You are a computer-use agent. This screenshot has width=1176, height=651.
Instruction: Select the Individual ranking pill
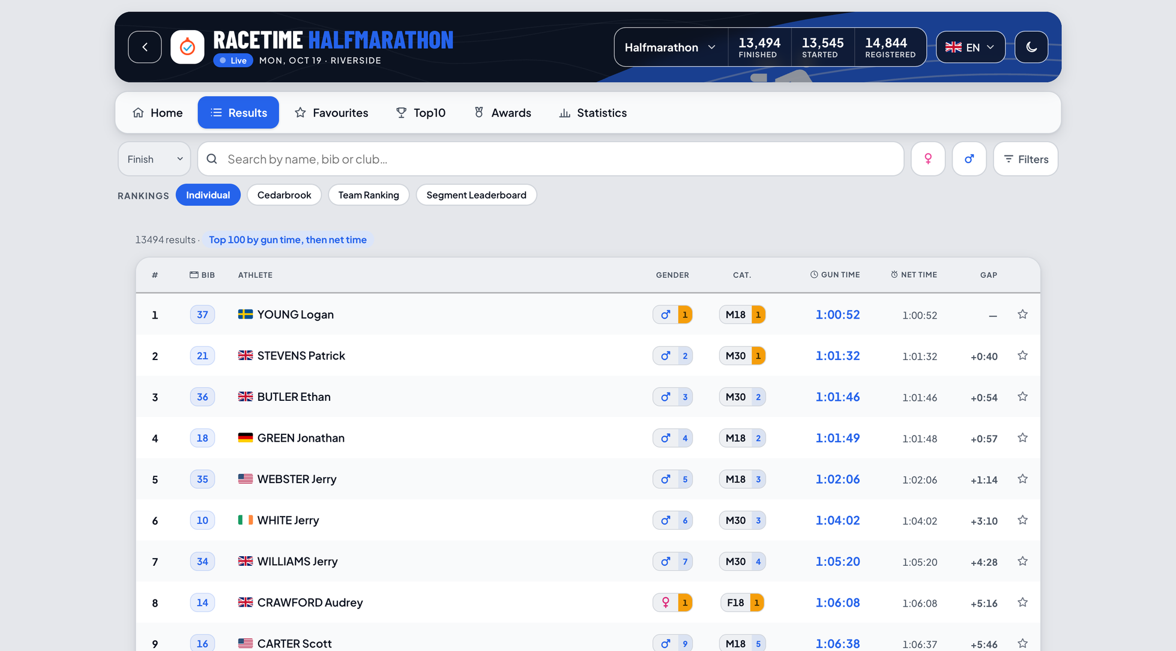tap(208, 195)
